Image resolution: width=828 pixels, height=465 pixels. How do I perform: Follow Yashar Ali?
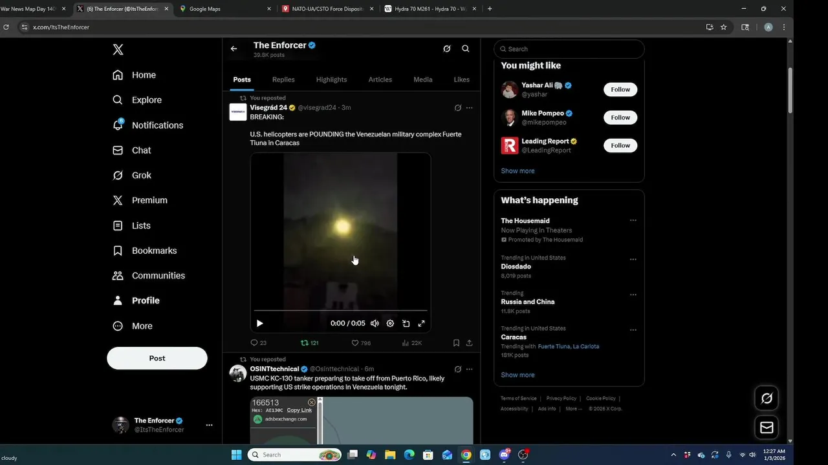[x=620, y=90]
